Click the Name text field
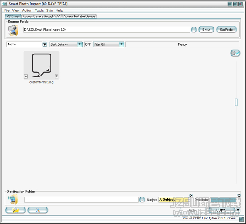This screenshot has height=224, width=246. tap(24, 44)
